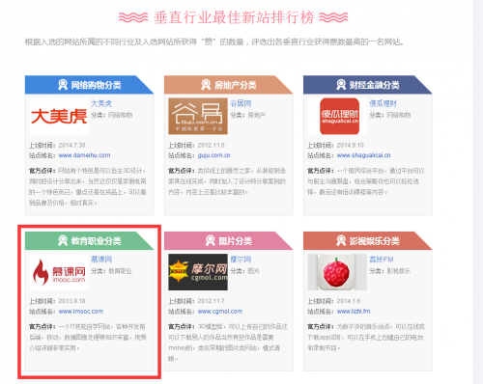Open the 傻瓜理财 red logo thumbnail
483x384 pixels.
[x=337, y=116]
